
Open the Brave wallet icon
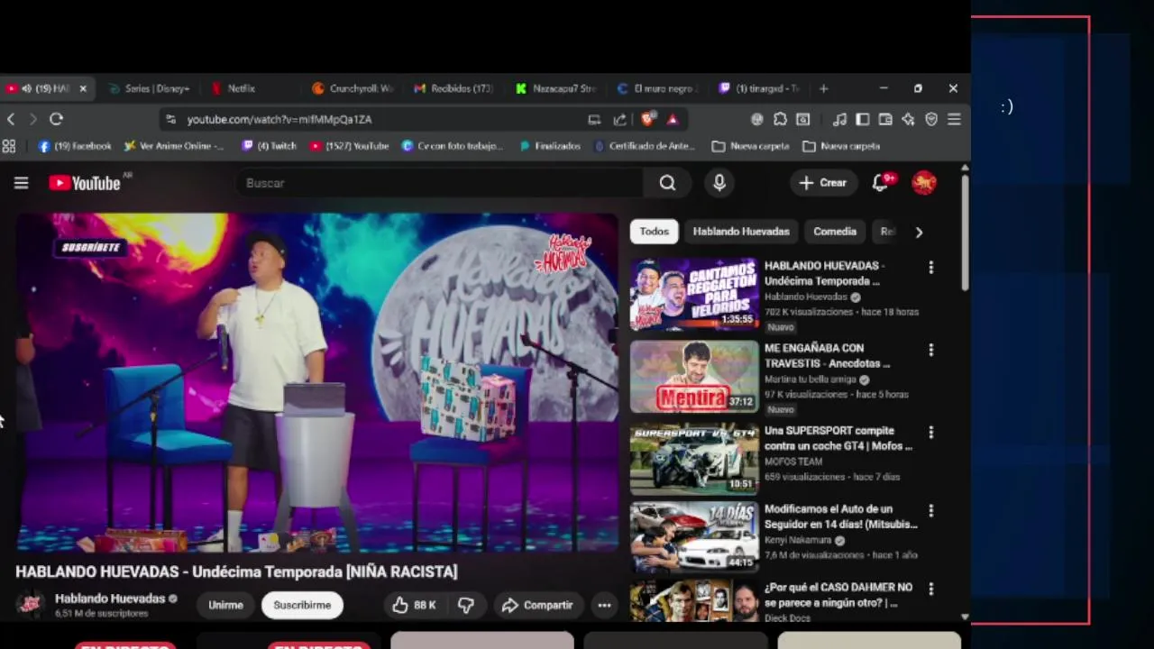(885, 119)
